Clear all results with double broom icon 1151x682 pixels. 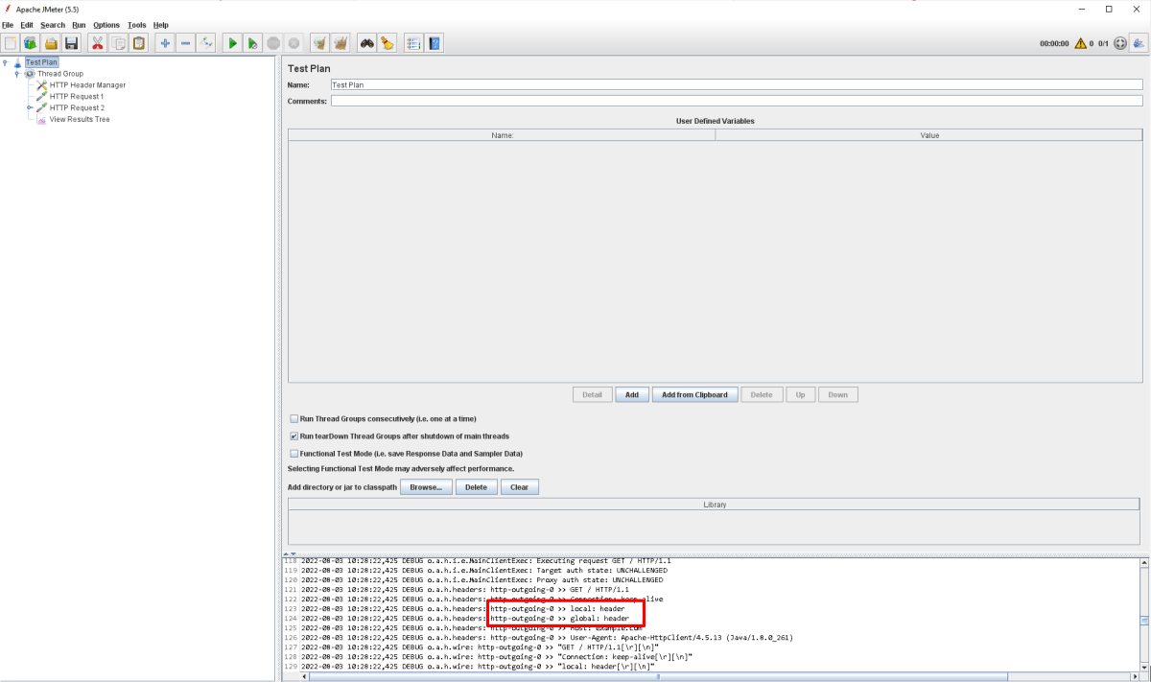[341, 43]
